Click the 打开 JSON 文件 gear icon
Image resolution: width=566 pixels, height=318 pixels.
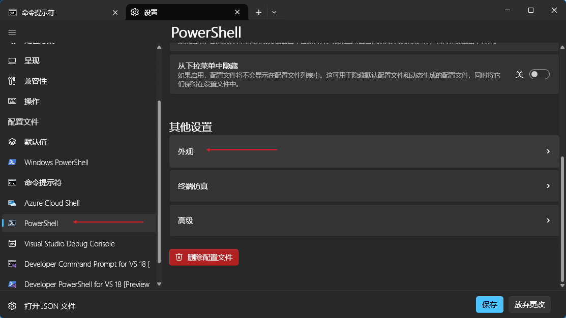12,306
